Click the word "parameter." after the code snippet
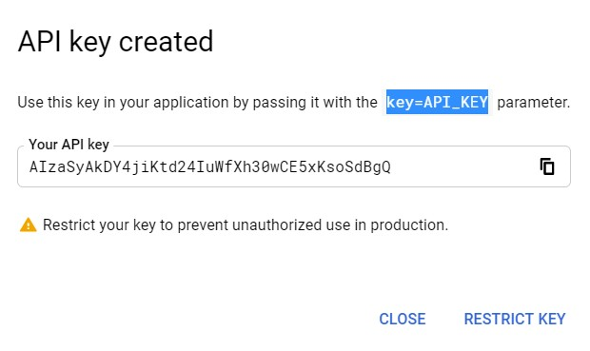 tap(534, 103)
